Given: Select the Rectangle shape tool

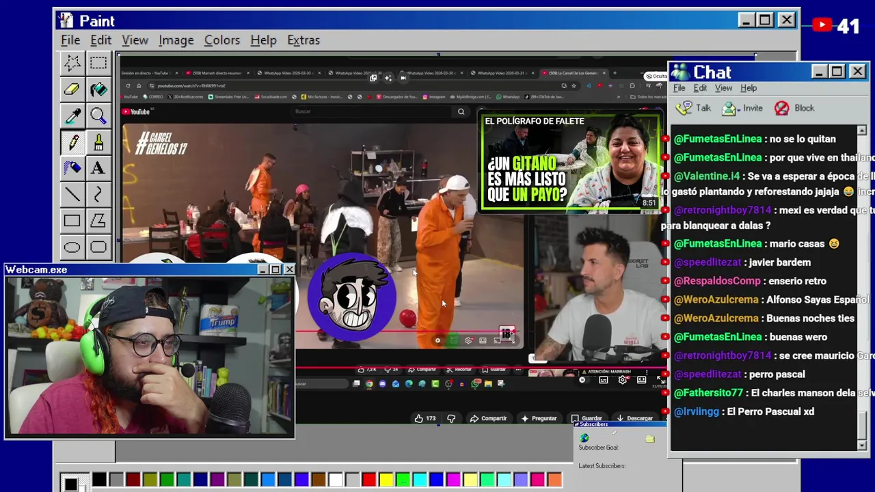Looking at the screenshot, I should tap(72, 221).
